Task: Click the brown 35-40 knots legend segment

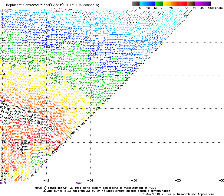Action: click(191, 4)
